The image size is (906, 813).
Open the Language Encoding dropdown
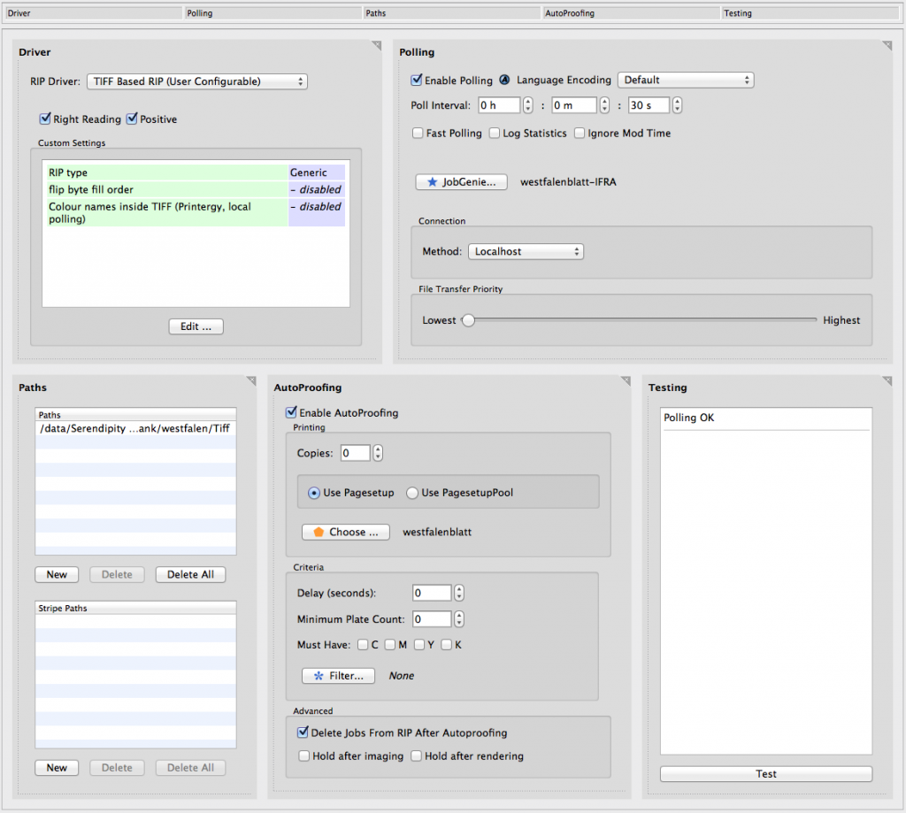point(686,80)
